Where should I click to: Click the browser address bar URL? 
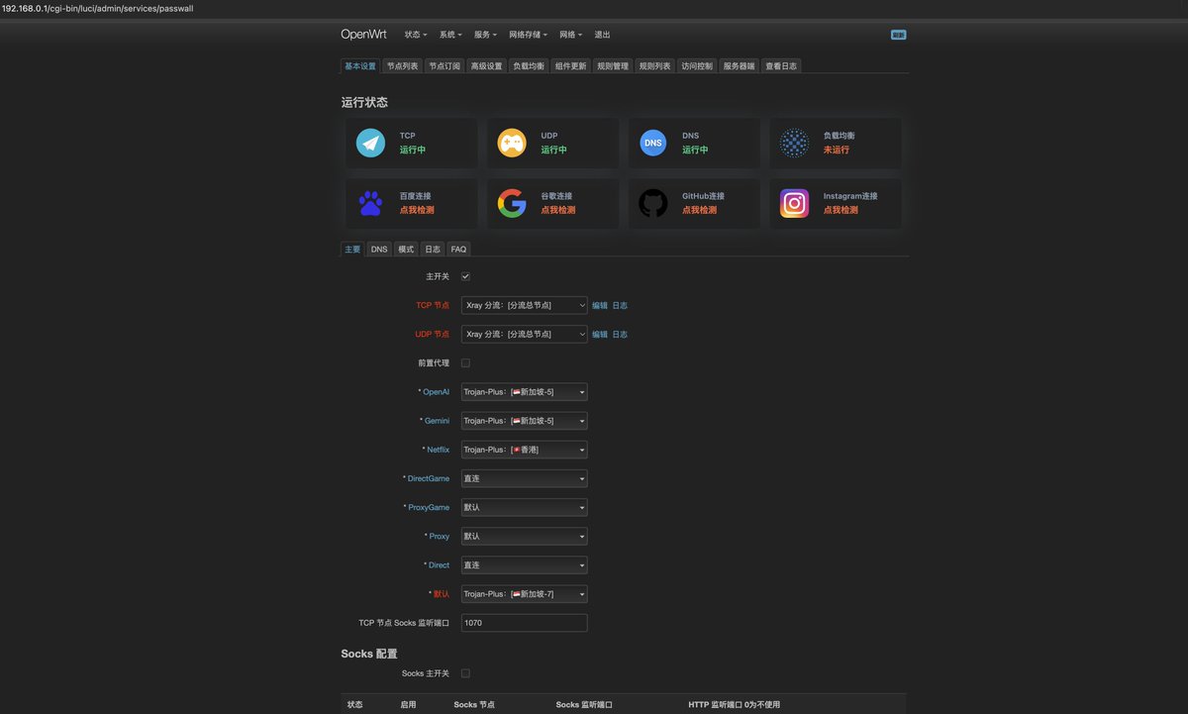pos(97,8)
